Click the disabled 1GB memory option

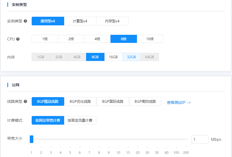41,57
